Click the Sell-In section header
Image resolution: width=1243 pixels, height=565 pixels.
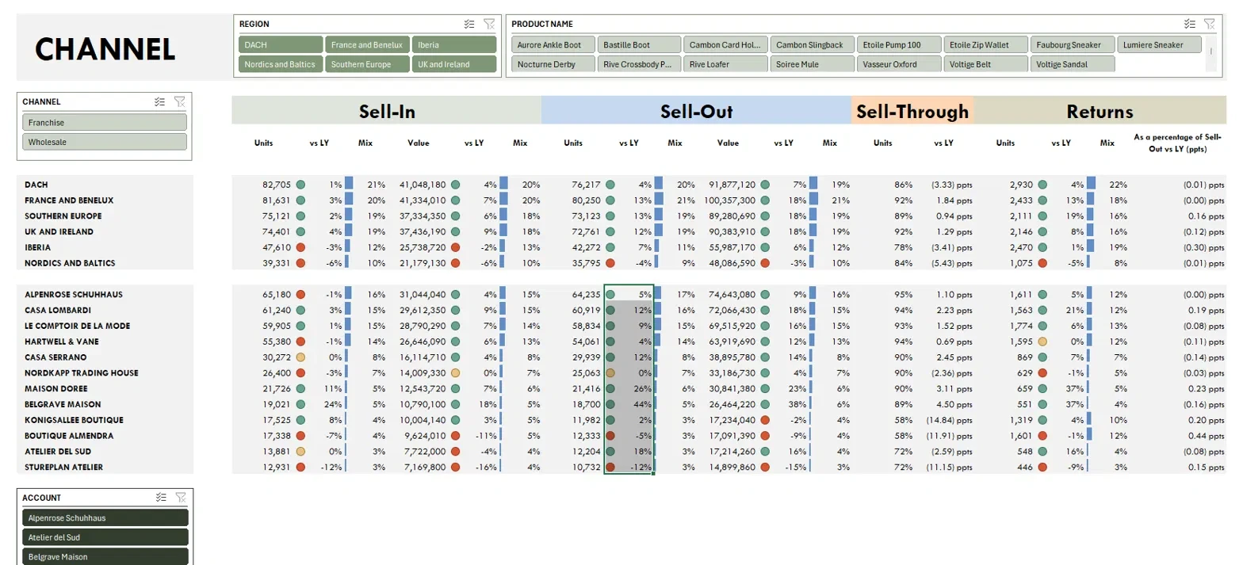tap(387, 111)
